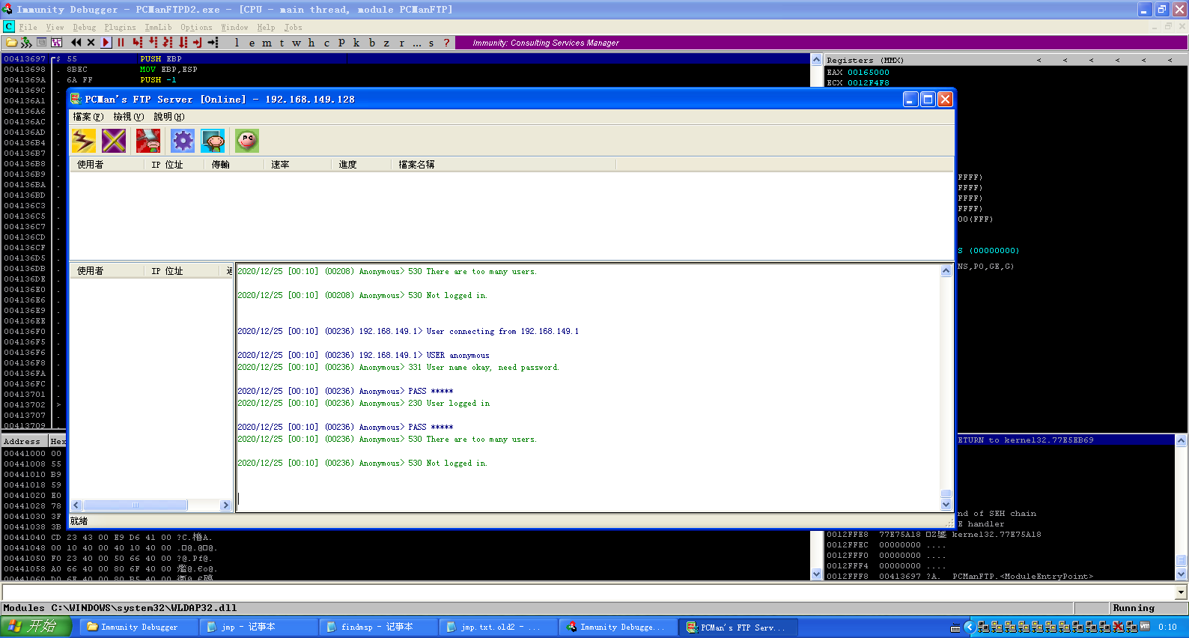
Task: Show threads with the t button
Action: tap(282, 43)
